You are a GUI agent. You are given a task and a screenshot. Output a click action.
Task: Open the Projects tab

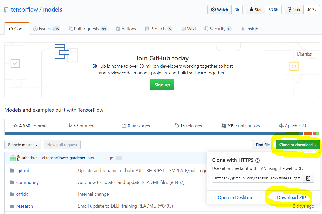(158, 29)
